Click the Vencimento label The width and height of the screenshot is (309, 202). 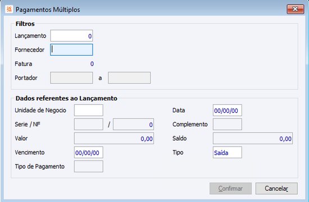30,153
